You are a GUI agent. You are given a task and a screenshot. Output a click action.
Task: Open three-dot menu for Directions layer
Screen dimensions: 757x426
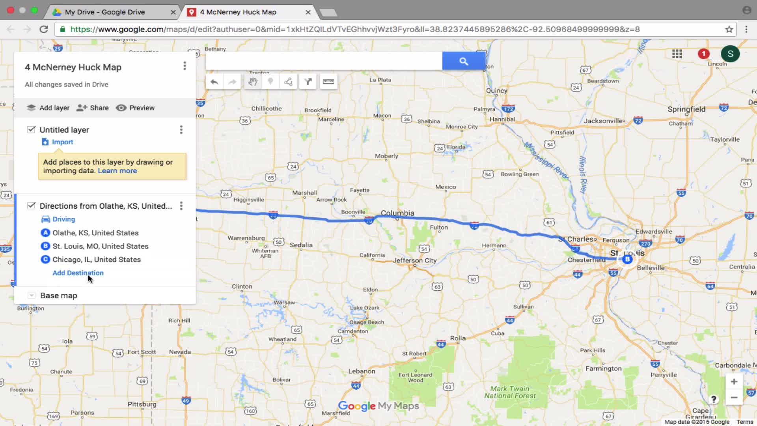(181, 206)
